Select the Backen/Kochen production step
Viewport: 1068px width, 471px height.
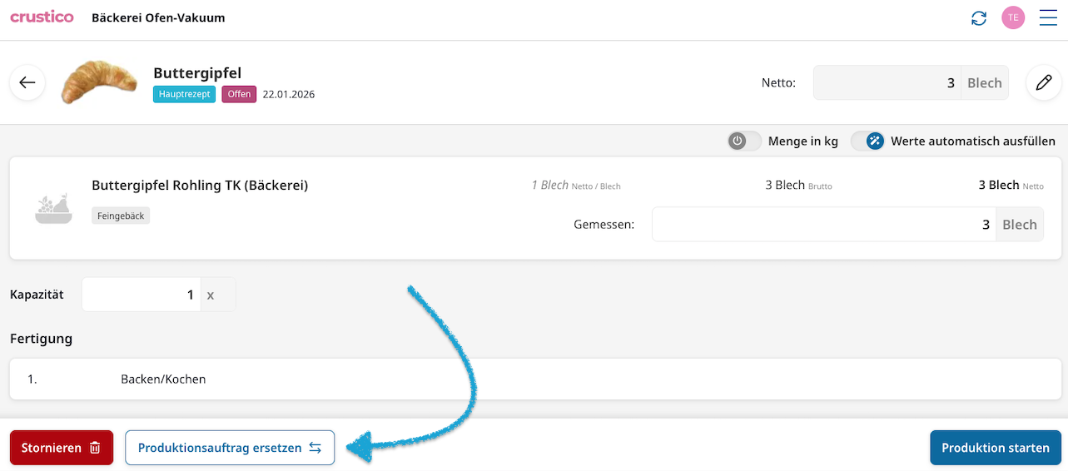coord(163,379)
